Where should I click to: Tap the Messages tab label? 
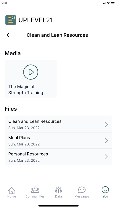click(82, 196)
